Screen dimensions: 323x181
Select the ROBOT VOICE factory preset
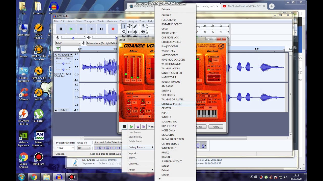click(169, 33)
